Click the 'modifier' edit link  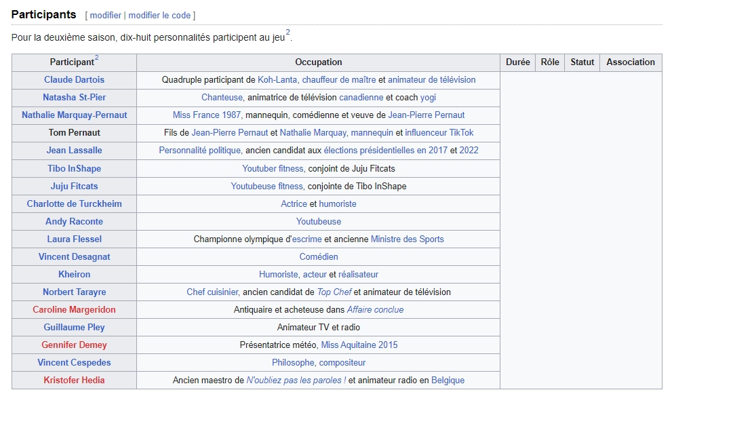coord(106,15)
